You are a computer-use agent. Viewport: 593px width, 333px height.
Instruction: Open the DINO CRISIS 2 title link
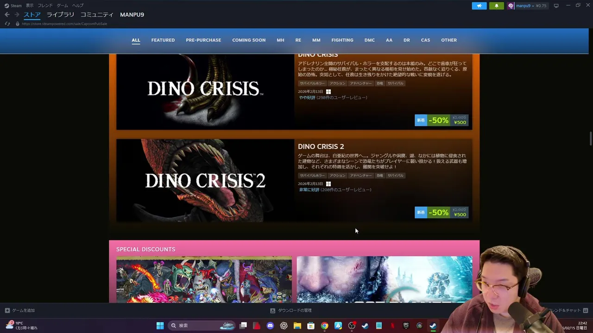[321, 147]
